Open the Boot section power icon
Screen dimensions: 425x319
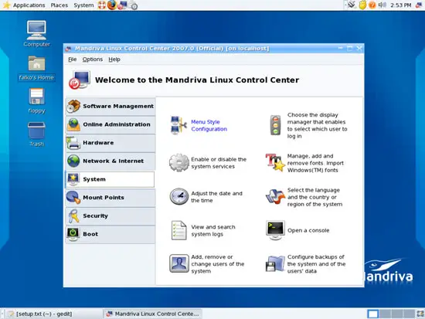click(73, 234)
